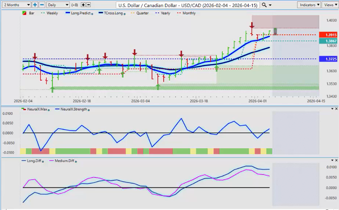Click the blue minus zoom-out button

[42, 5]
